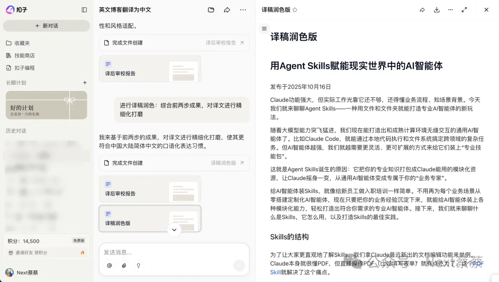
Task: Click the @ mention icon
Action: coord(110,265)
